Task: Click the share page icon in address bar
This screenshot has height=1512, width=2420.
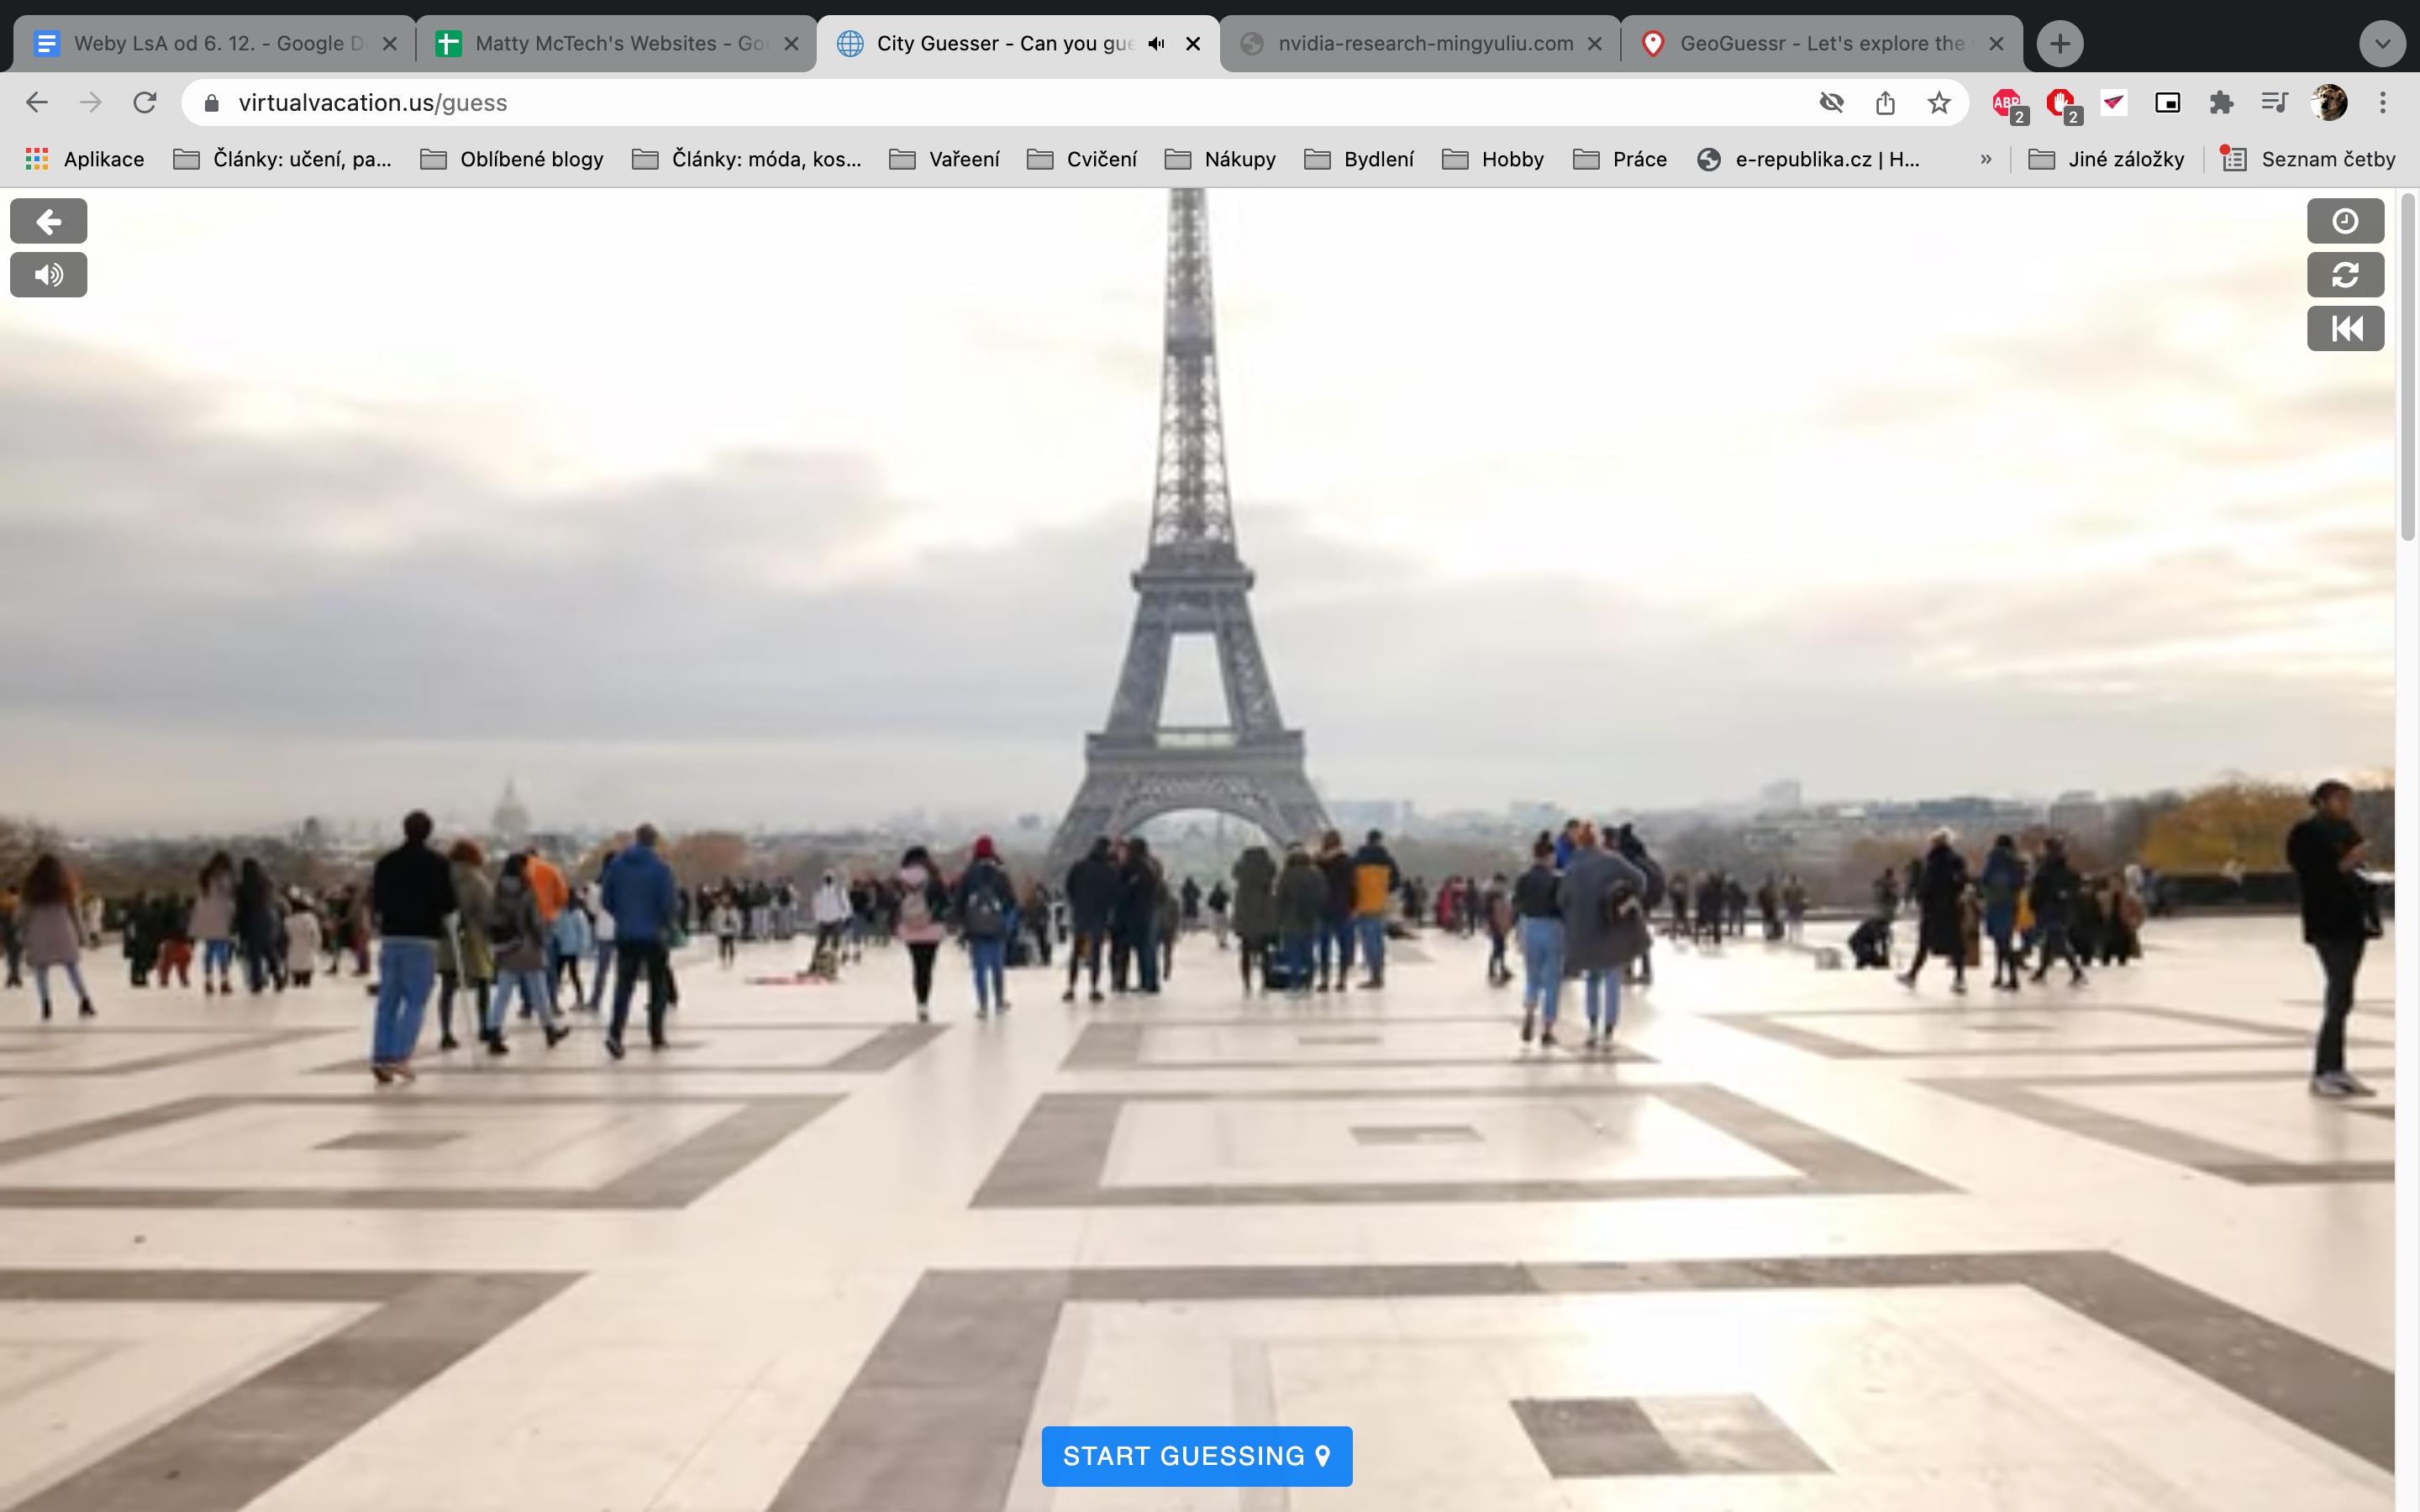Action: [1885, 103]
